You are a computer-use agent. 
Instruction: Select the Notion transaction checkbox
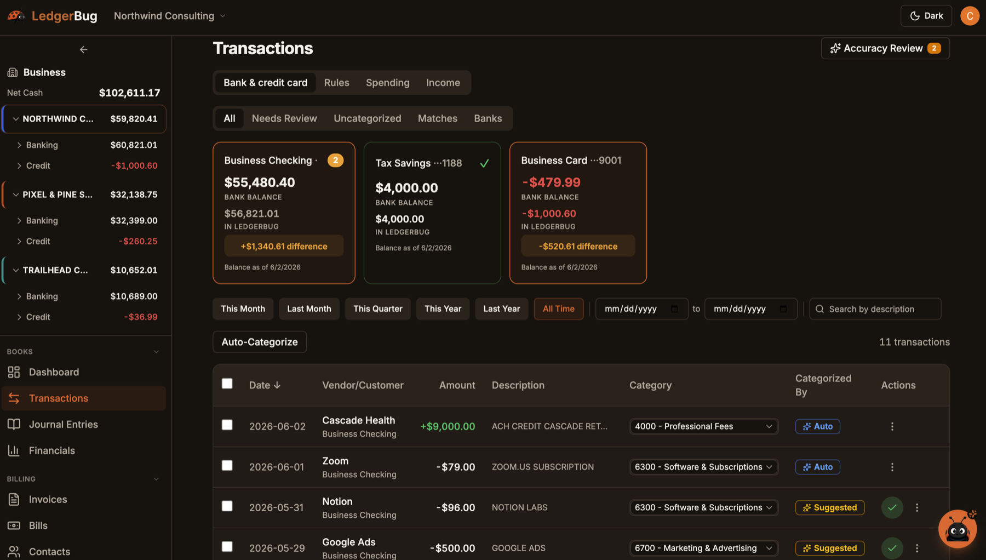pos(227,506)
